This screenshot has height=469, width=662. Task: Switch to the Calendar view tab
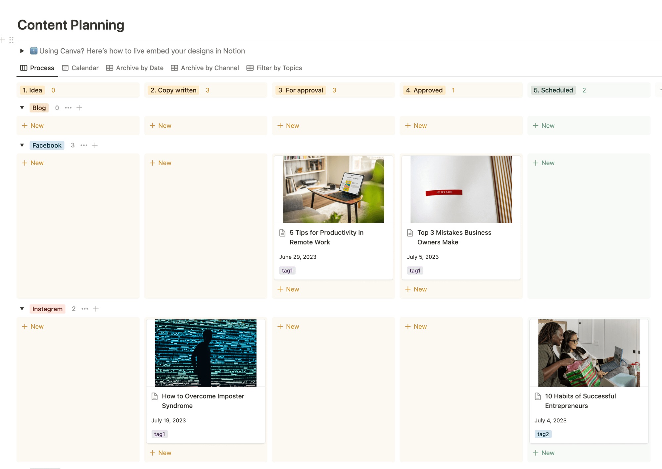80,68
